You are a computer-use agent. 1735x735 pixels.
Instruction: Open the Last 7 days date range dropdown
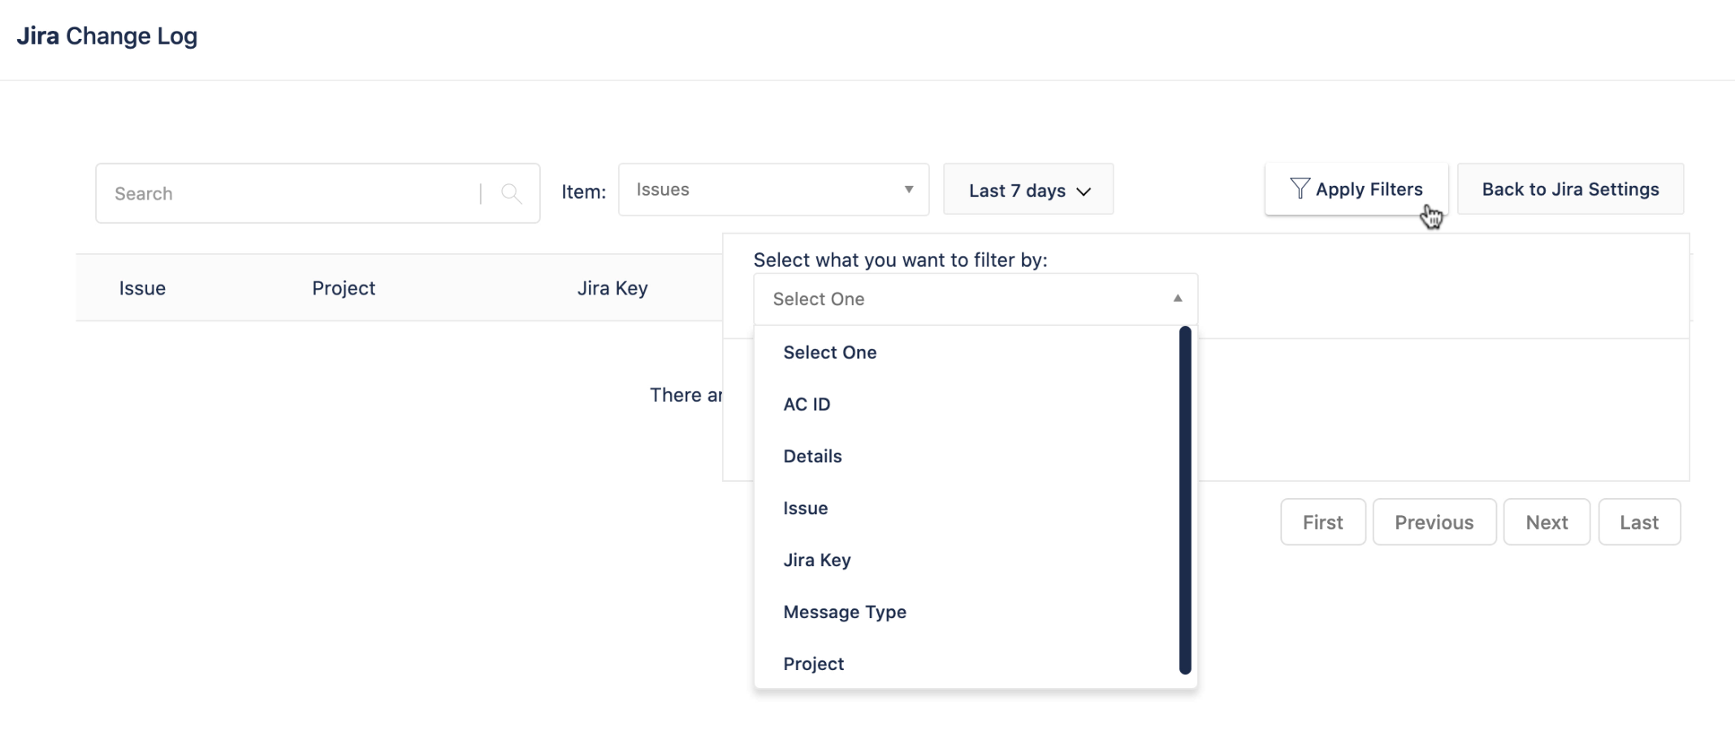pyautogui.click(x=1028, y=190)
